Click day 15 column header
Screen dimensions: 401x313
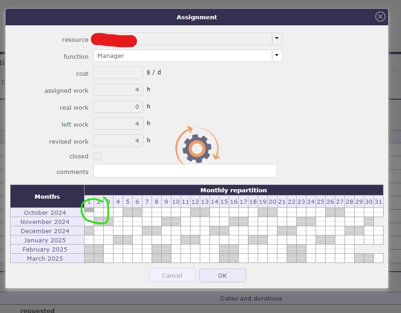224,201
